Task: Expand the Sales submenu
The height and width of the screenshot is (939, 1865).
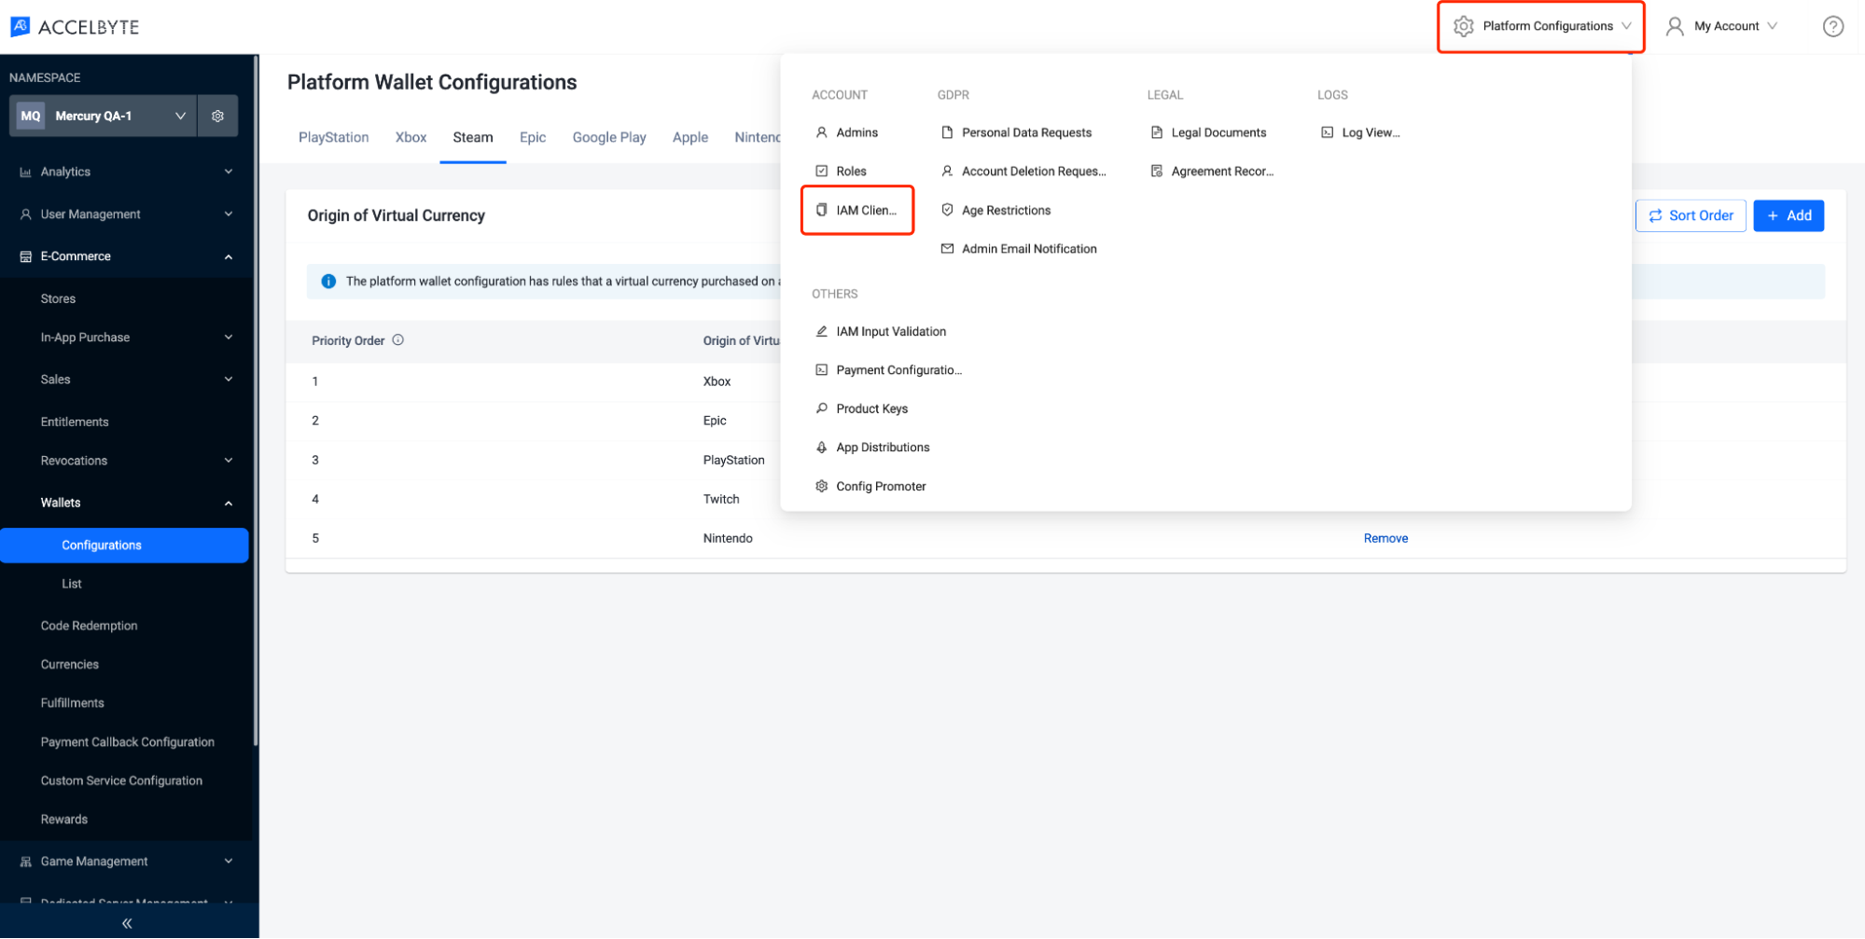Action: tap(229, 380)
